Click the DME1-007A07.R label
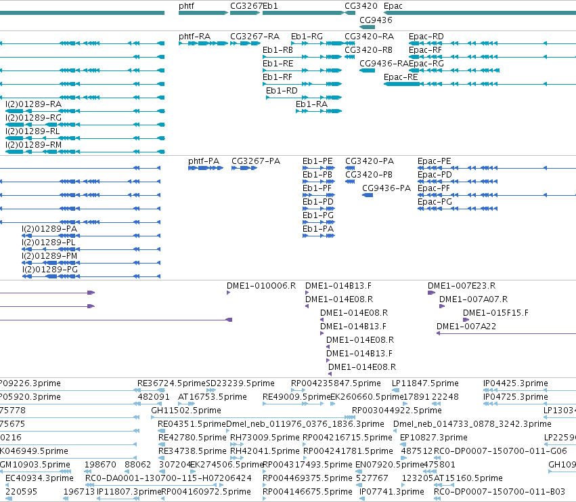Viewport: 576px width, 502px height. [x=474, y=299]
